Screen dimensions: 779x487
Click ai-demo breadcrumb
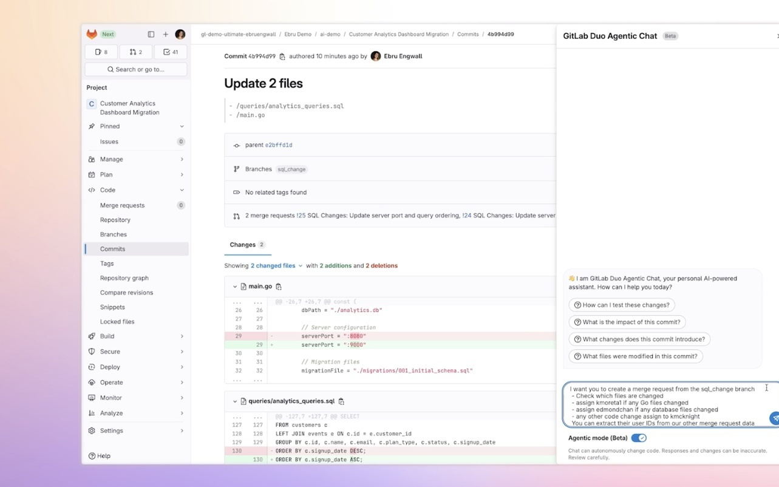(x=330, y=35)
